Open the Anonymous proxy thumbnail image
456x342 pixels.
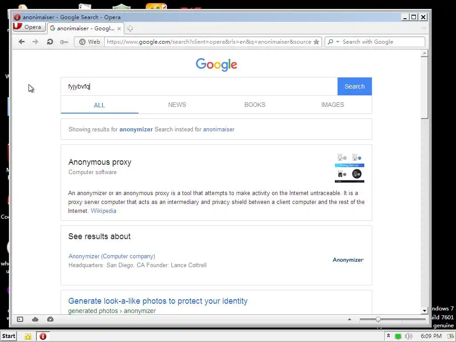[349, 168]
